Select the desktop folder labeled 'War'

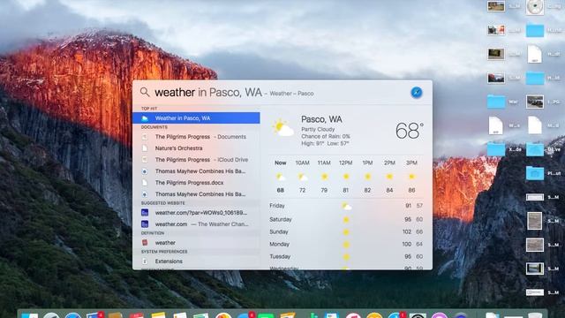click(496, 102)
